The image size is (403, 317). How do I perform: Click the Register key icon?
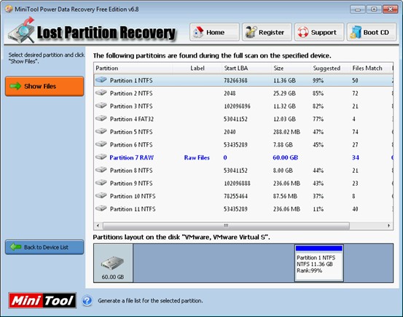[251, 32]
